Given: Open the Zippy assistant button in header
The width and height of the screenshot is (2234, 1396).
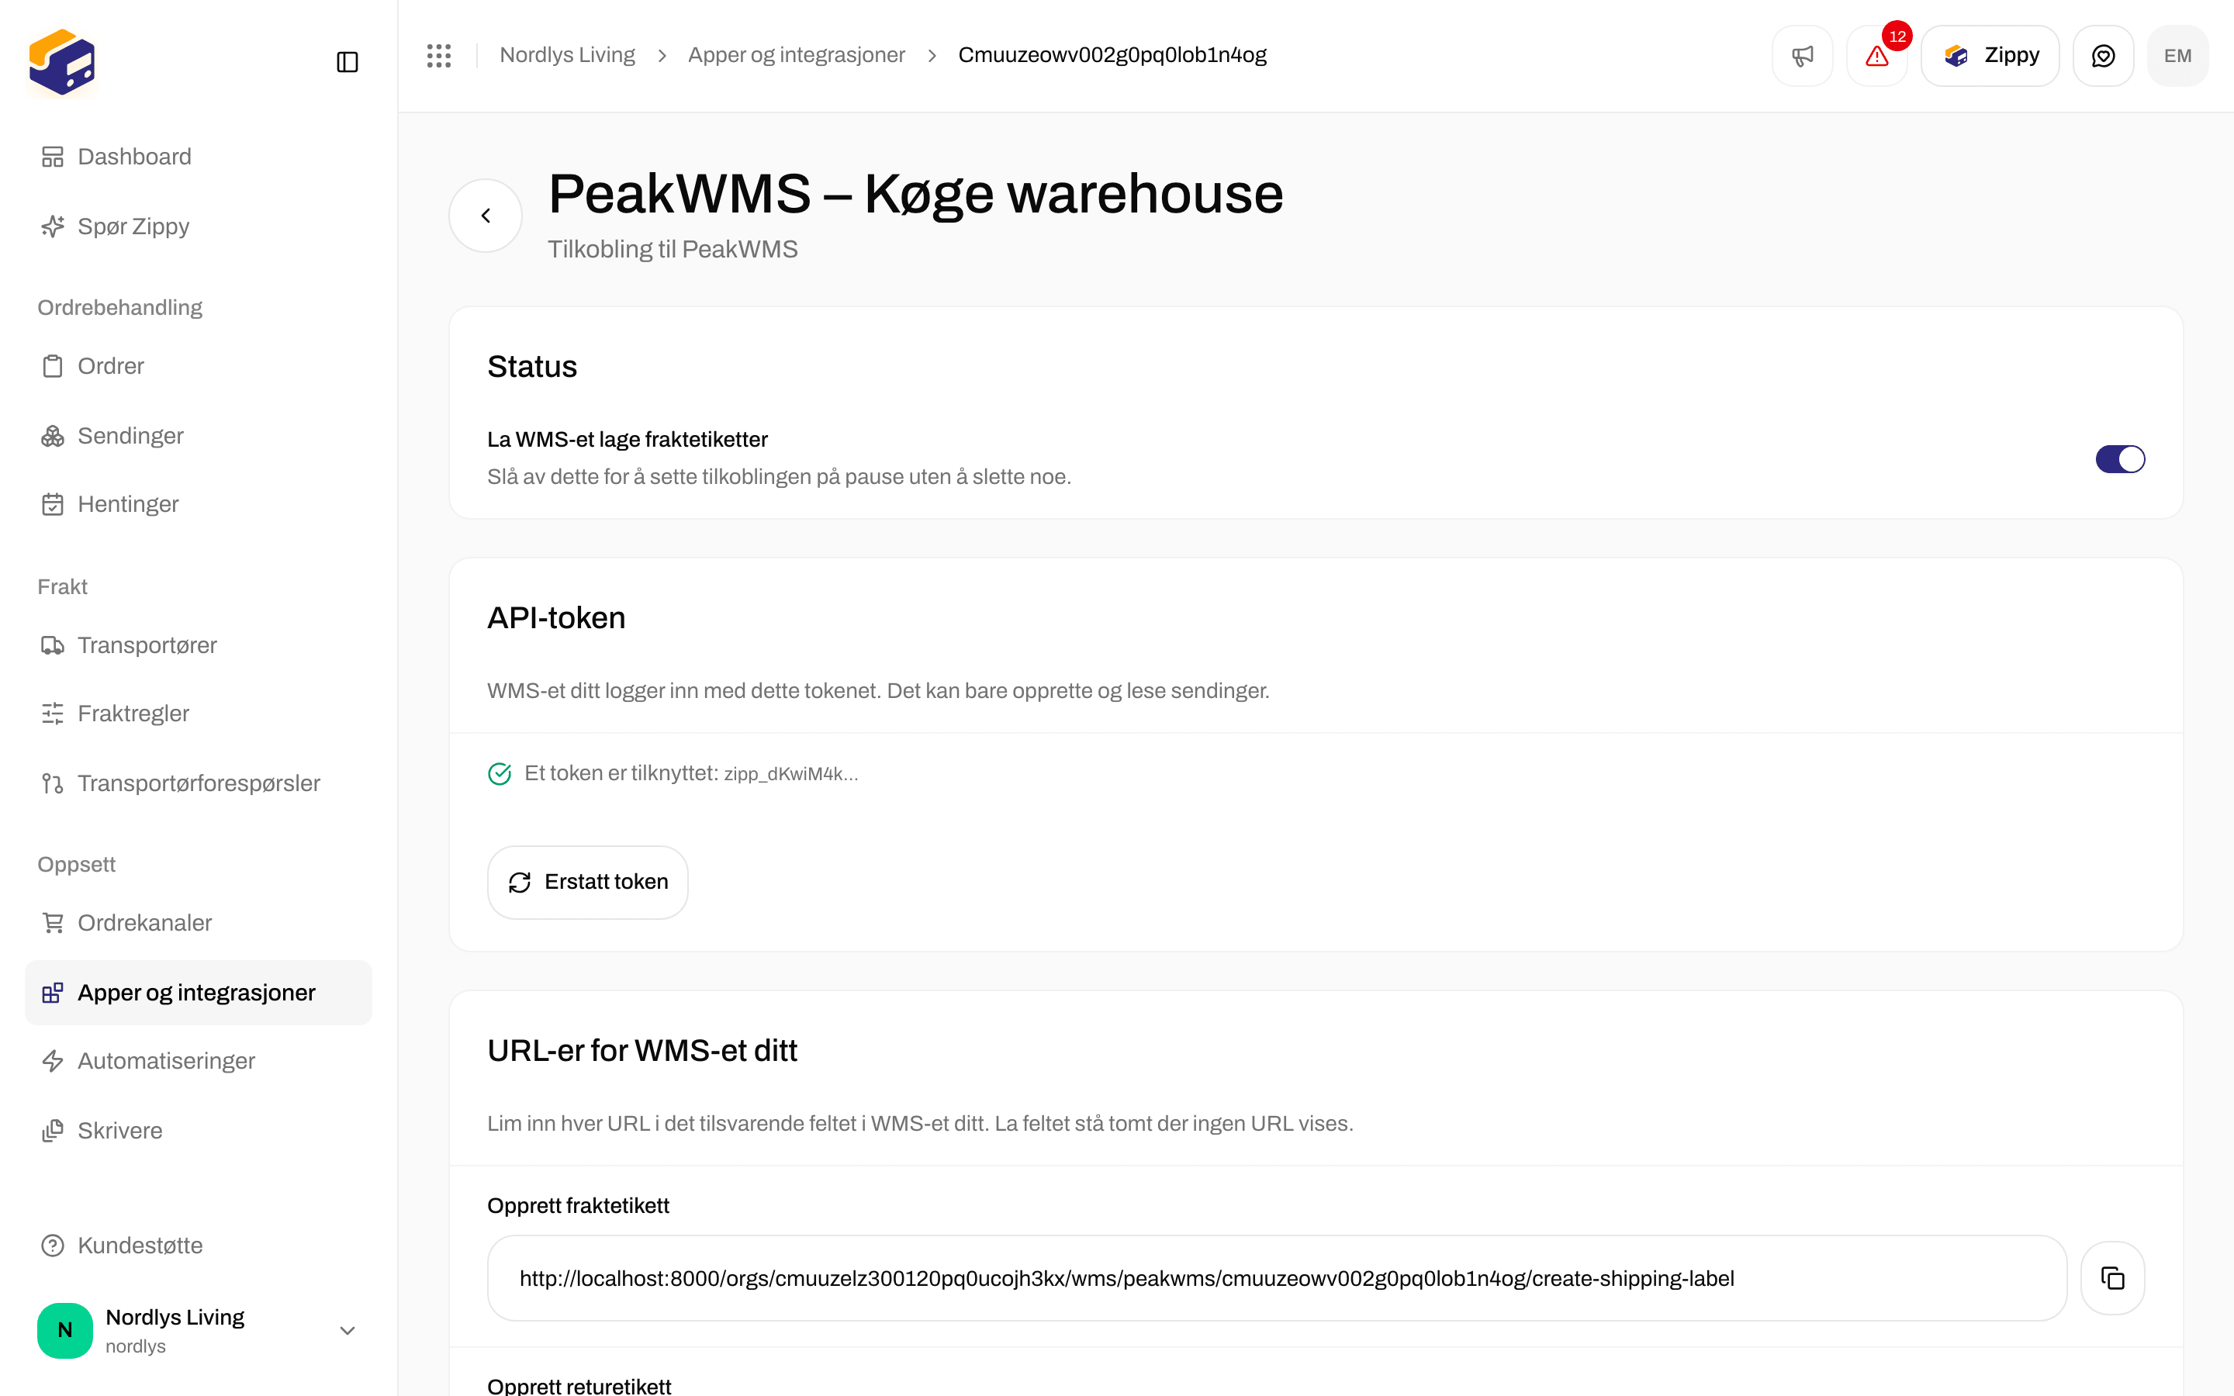Looking at the screenshot, I should (x=1990, y=55).
